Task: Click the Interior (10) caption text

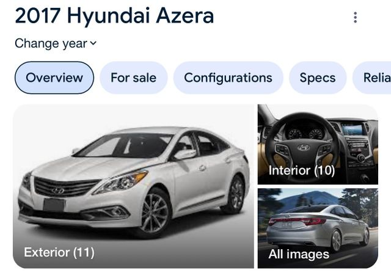Action: tap(302, 170)
